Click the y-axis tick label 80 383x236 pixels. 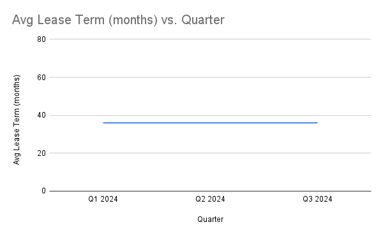pos(41,39)
